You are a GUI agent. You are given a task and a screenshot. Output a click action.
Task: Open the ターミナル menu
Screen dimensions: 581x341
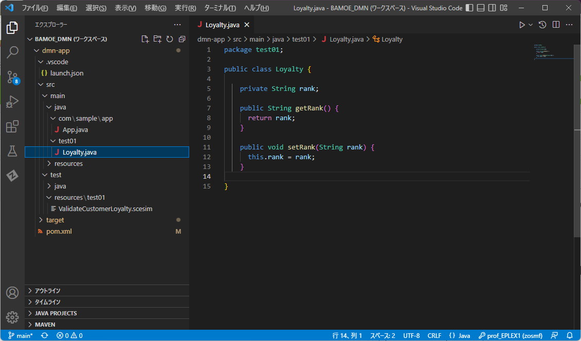[x=220, y=8]
